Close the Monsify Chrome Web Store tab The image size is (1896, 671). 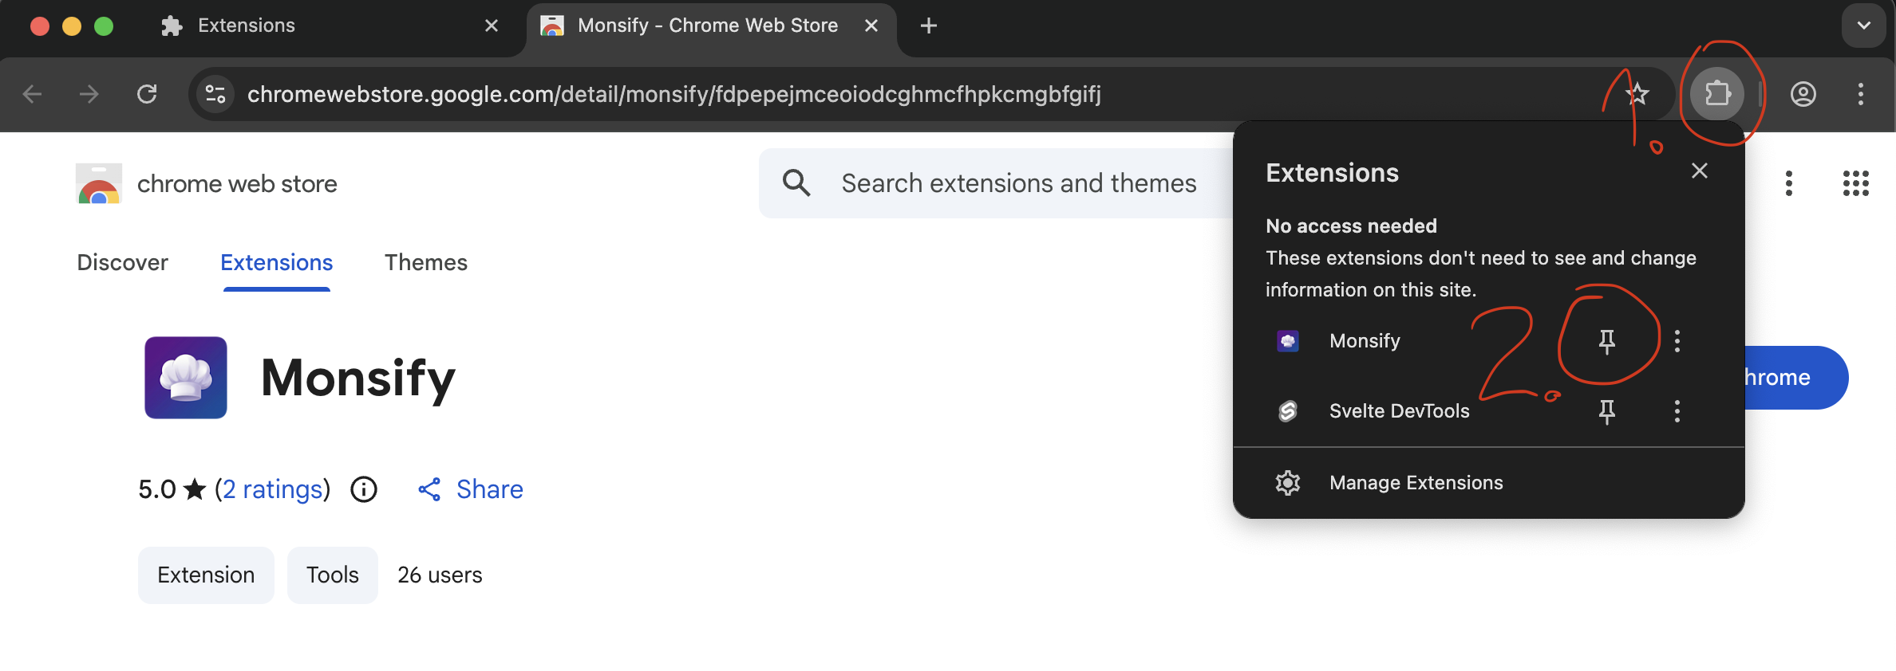[871, 26]
